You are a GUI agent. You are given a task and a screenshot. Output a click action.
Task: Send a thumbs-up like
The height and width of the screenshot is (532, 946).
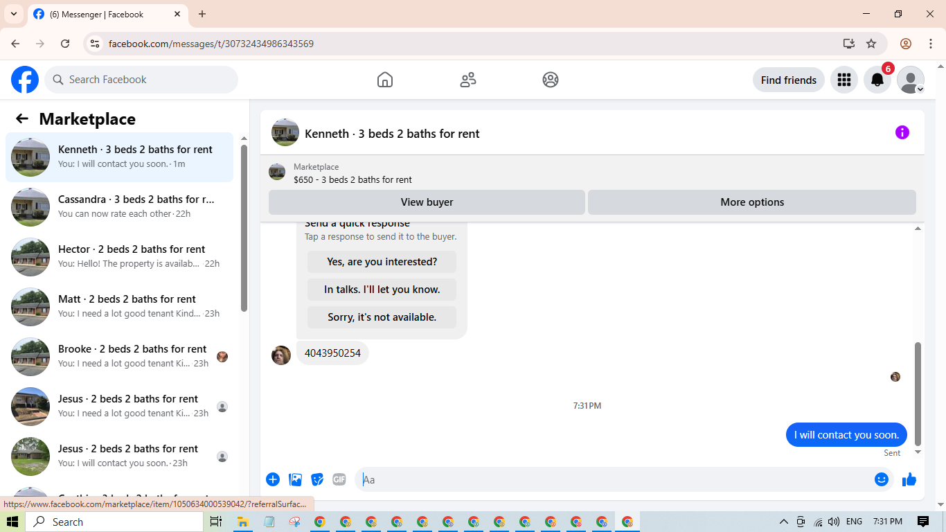click(x=909, y=479)
